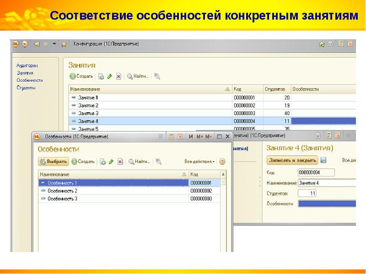Click cancel search icon in Особенности toolbar
366x274 pixels.
click(x=158, y=162)
